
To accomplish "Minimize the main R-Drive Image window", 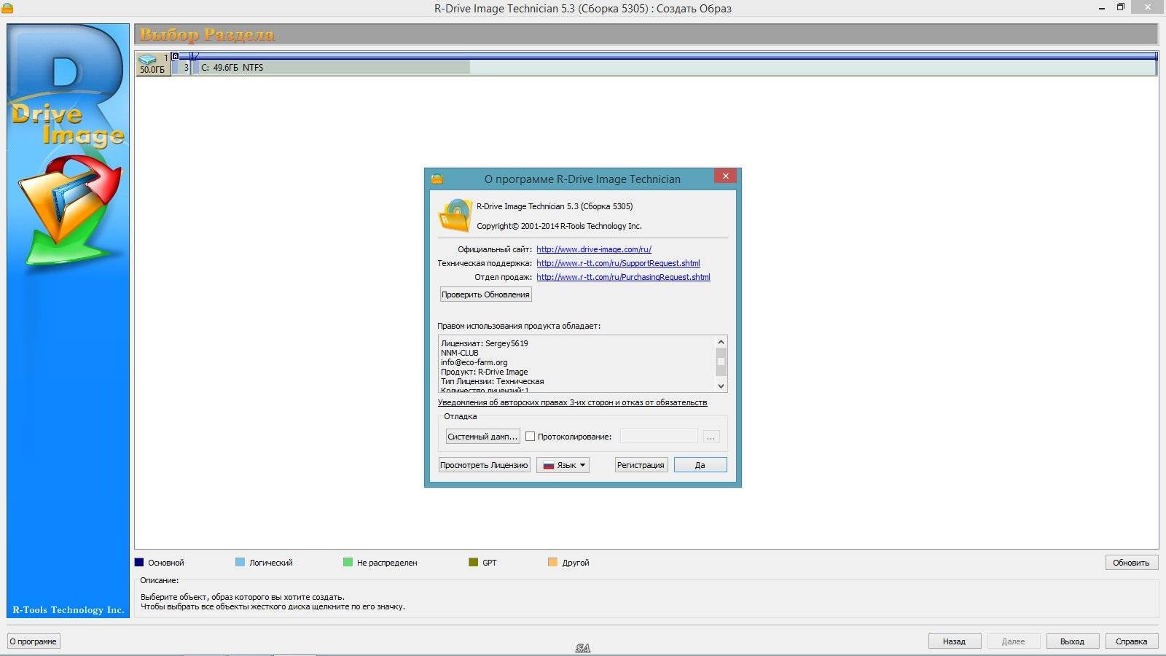I will tap(1102, 8).
